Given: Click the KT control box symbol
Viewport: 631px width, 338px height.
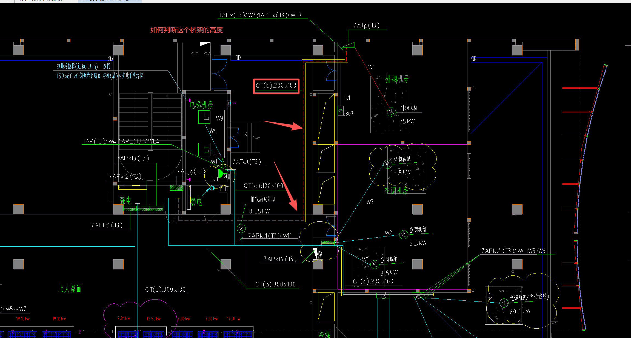Looking at the screenshot, I should pyautogui.click(x=220, y=173).
